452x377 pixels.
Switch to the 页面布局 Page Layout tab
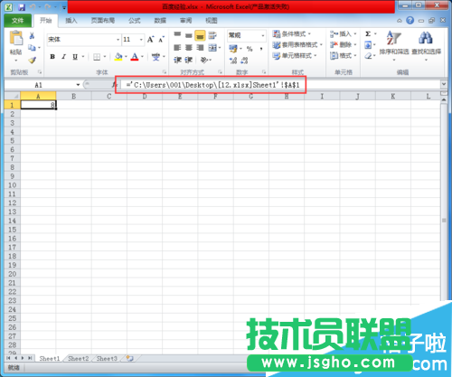tap(103, 21)
